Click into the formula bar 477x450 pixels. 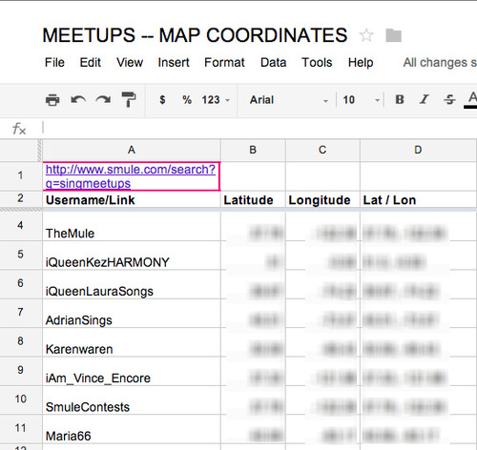(x=259, y=129)
